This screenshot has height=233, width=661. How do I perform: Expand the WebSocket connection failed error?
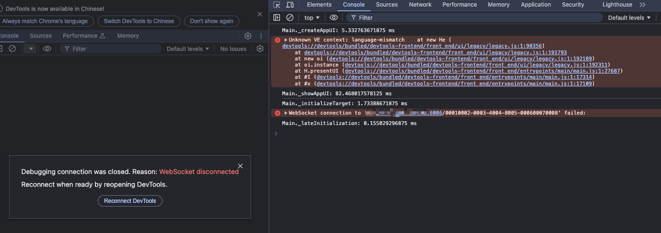[286, 113]
